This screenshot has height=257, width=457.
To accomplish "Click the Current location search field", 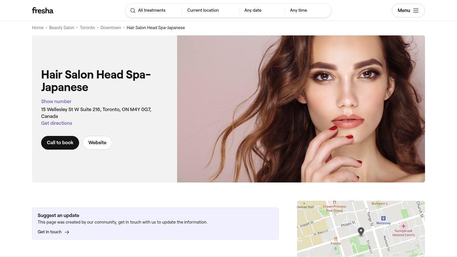I will coord(203,10).
